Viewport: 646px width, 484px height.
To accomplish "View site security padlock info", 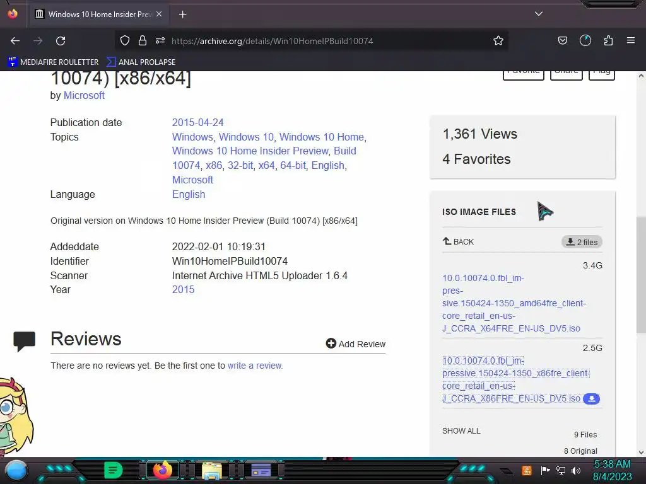I will coord(143,40).
